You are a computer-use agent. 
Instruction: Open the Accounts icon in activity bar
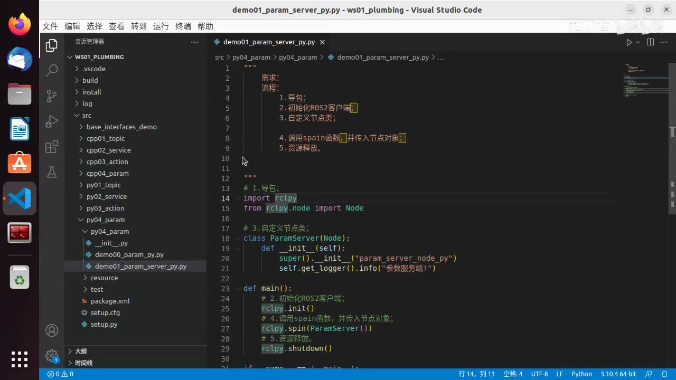52,330
